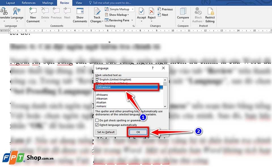Click the Translate icon in the ribbon
The image size is (272, 167).
(x=4, y=12)
